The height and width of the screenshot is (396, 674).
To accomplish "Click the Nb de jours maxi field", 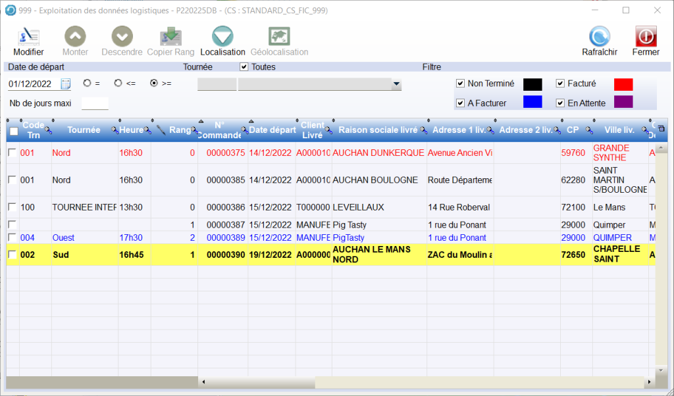I will click(95, 103).
